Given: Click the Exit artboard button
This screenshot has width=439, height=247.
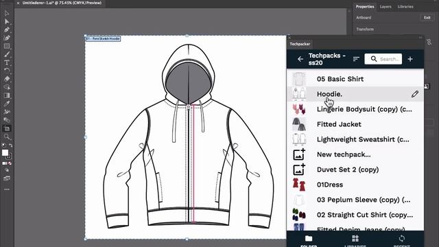Looking at the screenshot, I should [x=427, y=18].
